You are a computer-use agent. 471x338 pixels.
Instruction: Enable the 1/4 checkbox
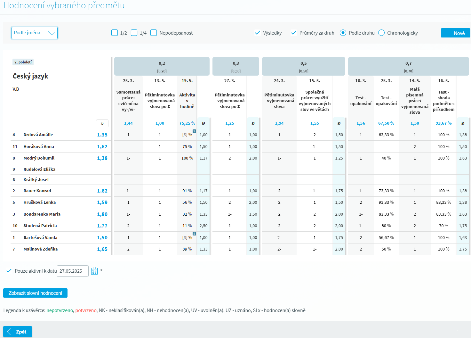coord(134,33)
